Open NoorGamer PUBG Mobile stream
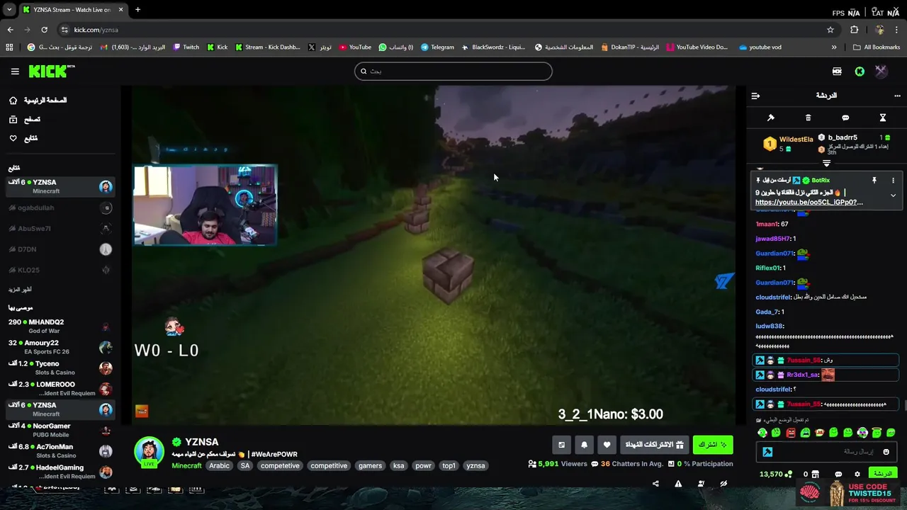The height and width of the screenshot is (510, 907). point(60,430)
